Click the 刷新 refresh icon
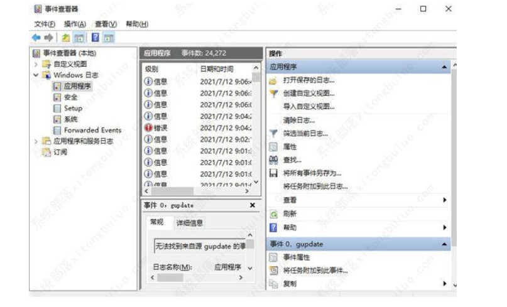507x307 pixels. click(x=273, y=214)
